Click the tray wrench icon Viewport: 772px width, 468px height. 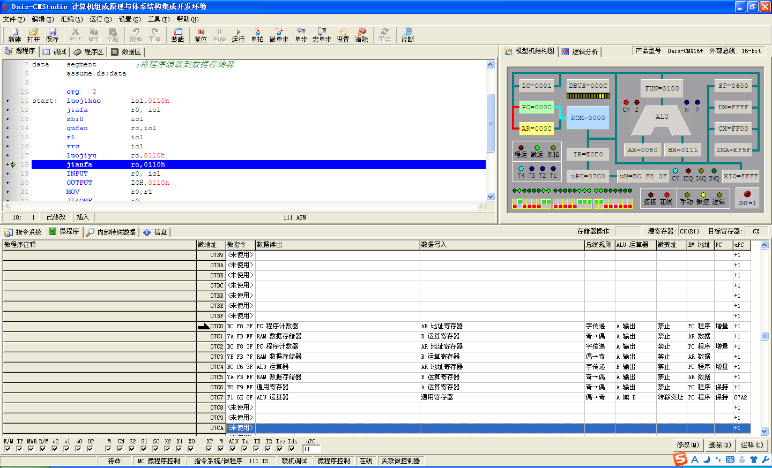tap(765, 459)
